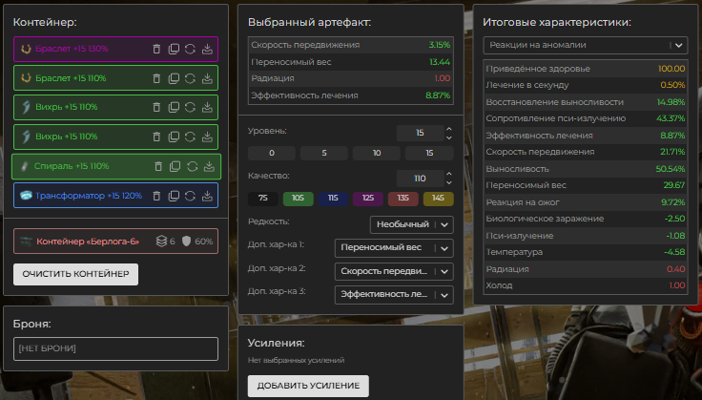Select the Браслет +15 130% row
Viewport: 702px width, 400px height.
116,49
